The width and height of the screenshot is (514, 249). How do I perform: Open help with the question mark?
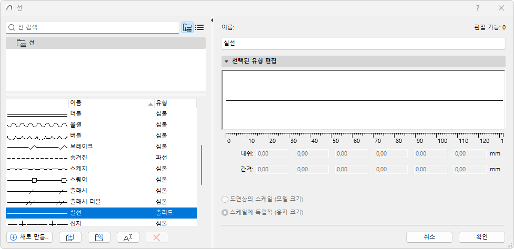pyautogui.click(x=478, y=8)
